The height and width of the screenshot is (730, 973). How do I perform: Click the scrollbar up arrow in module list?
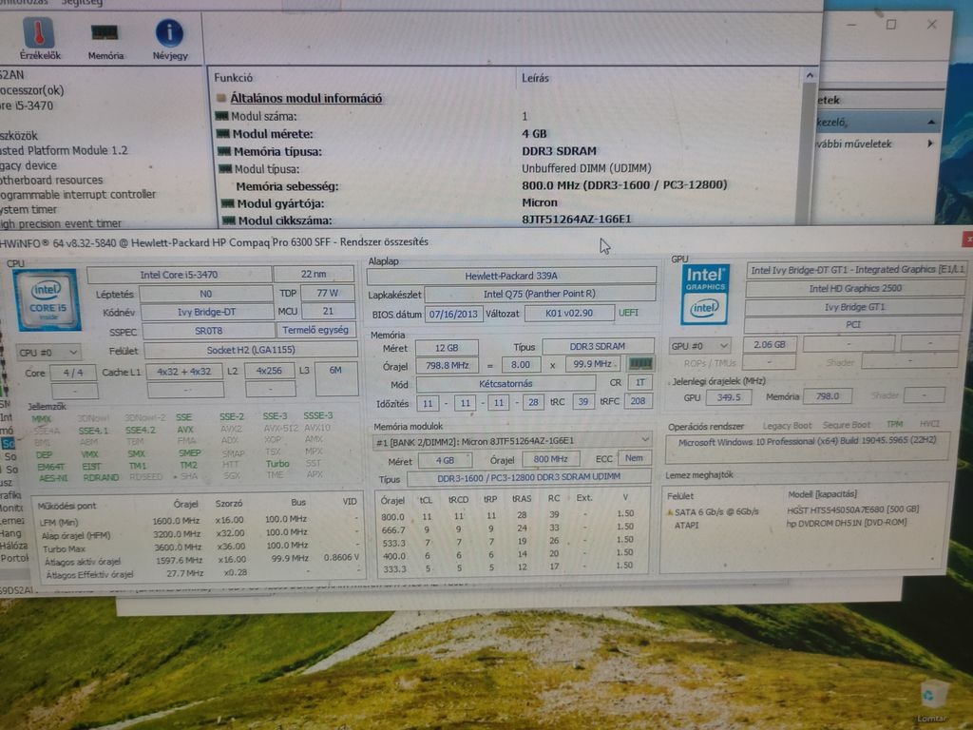tap(810, 76)
